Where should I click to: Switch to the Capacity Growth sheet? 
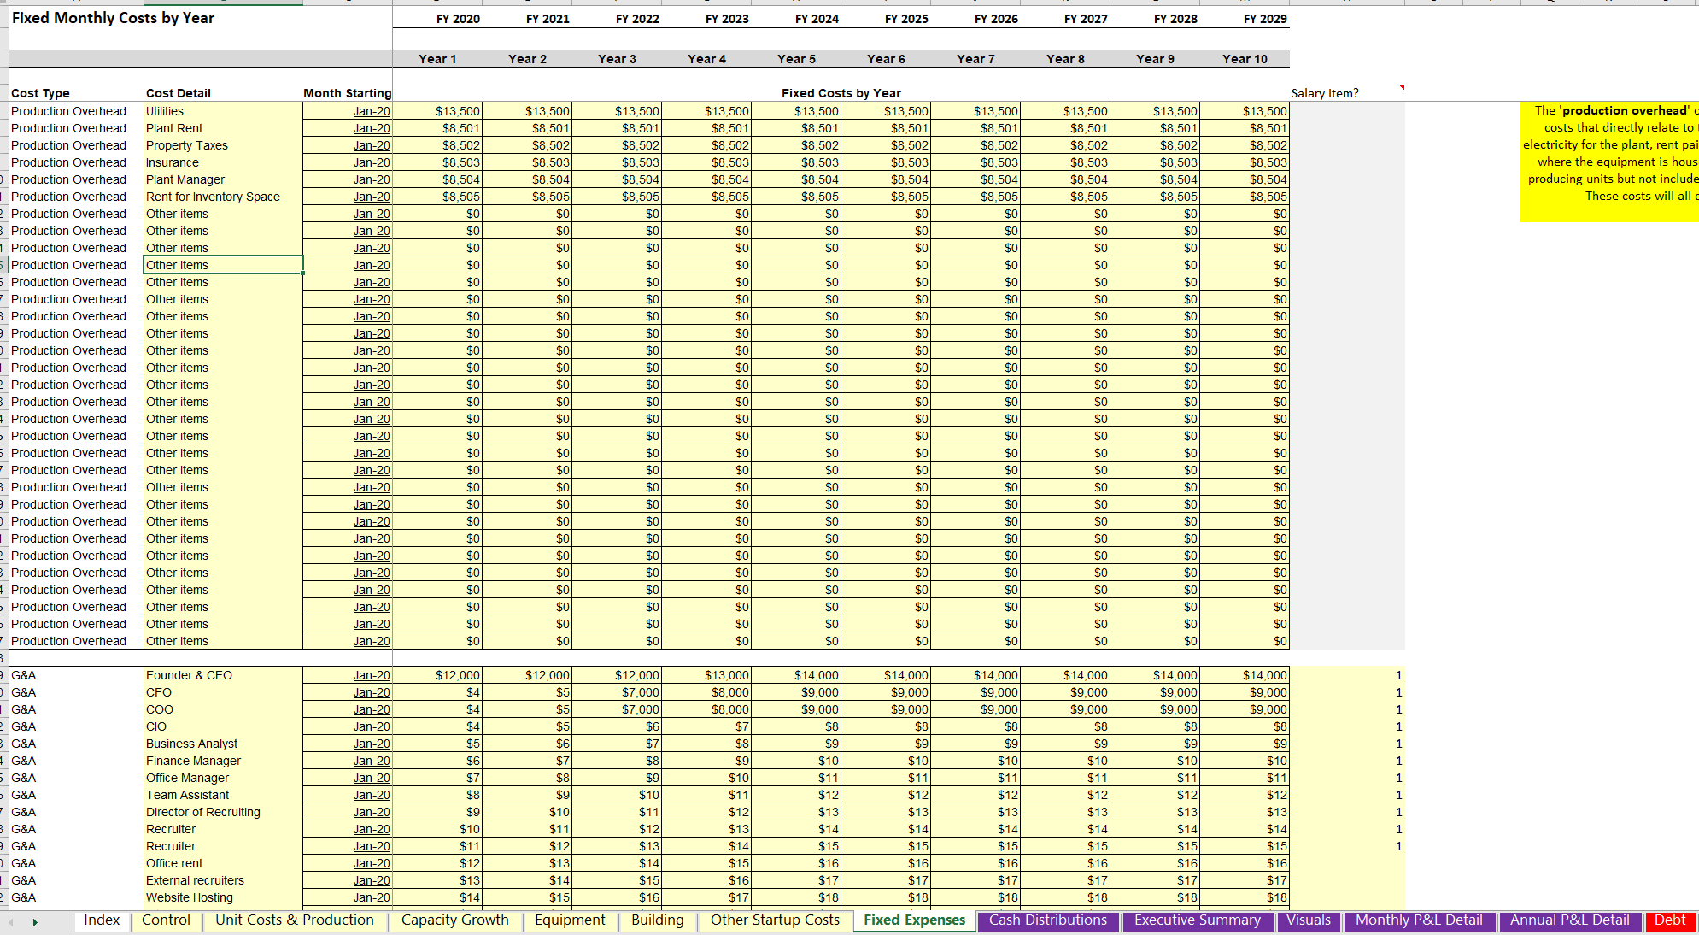(454, 920)
